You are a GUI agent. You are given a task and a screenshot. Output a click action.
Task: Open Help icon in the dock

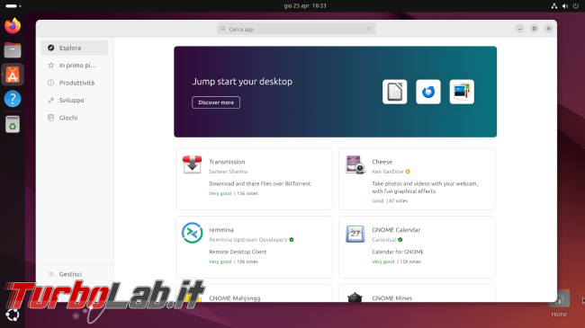coord(13,99)
